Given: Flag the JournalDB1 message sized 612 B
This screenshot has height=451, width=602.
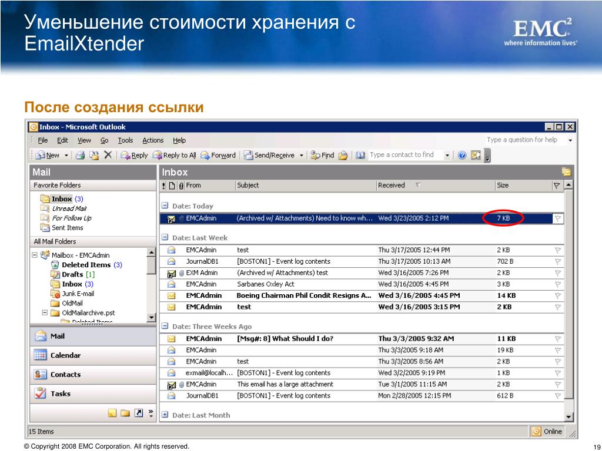Looking at the screenshot, I should point(557,396).
